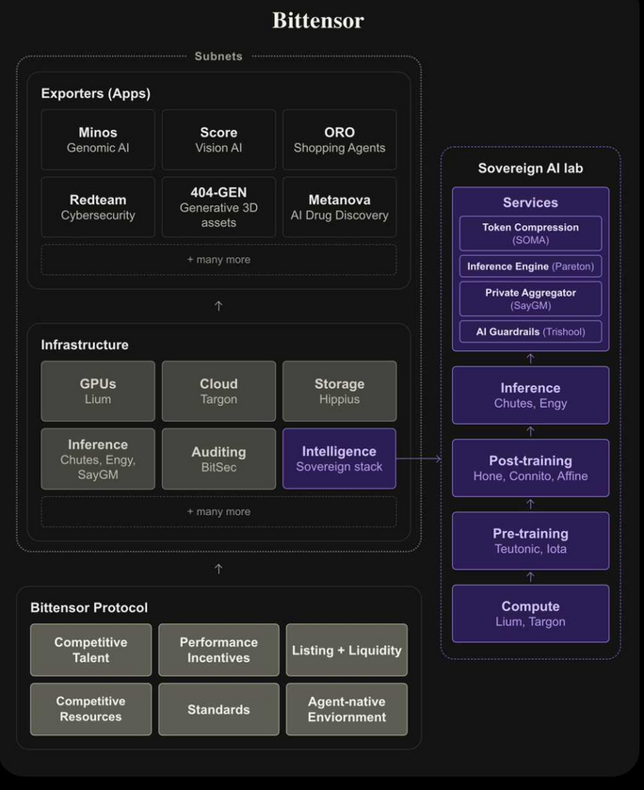Click the Exporters (Apps) heading
The image size is (644, 790).
coord(96,94)
